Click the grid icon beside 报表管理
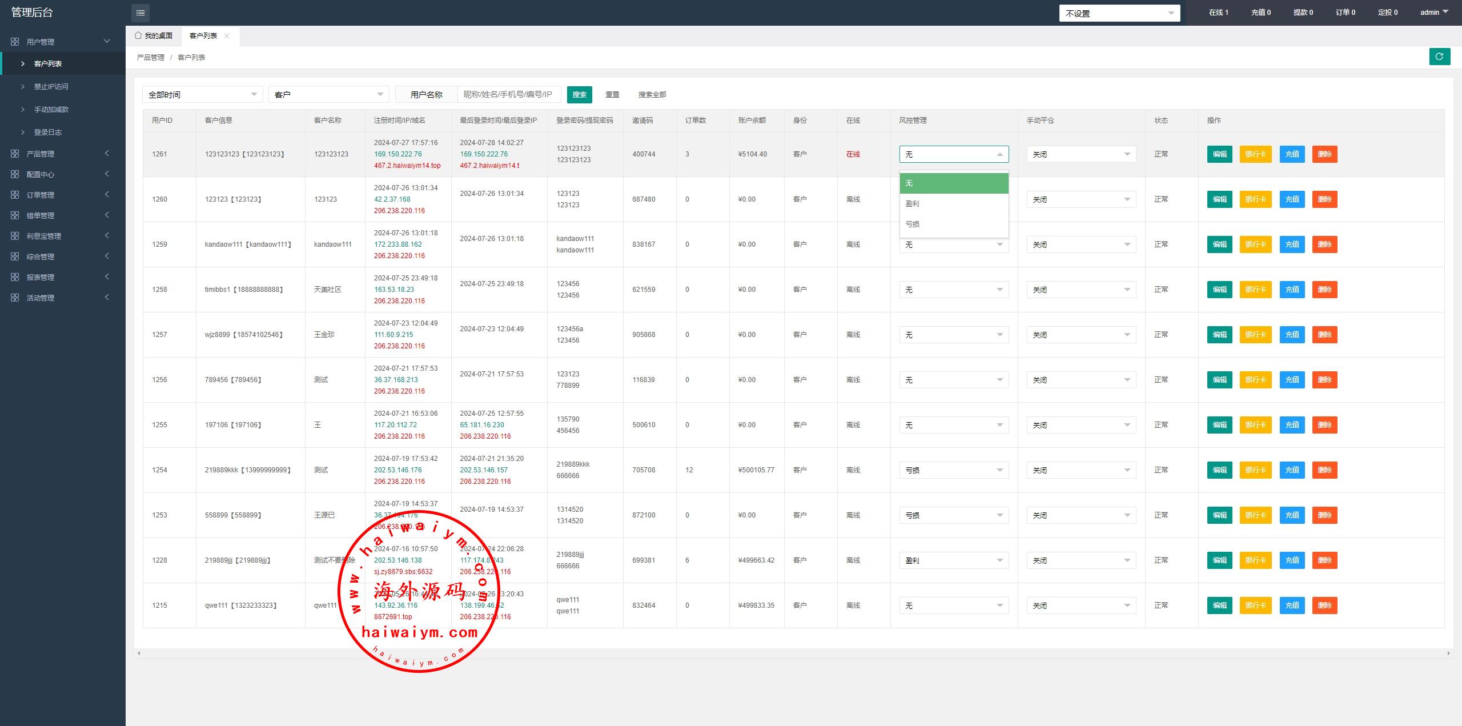1462x726 pixels. click(x=15, y=277)
